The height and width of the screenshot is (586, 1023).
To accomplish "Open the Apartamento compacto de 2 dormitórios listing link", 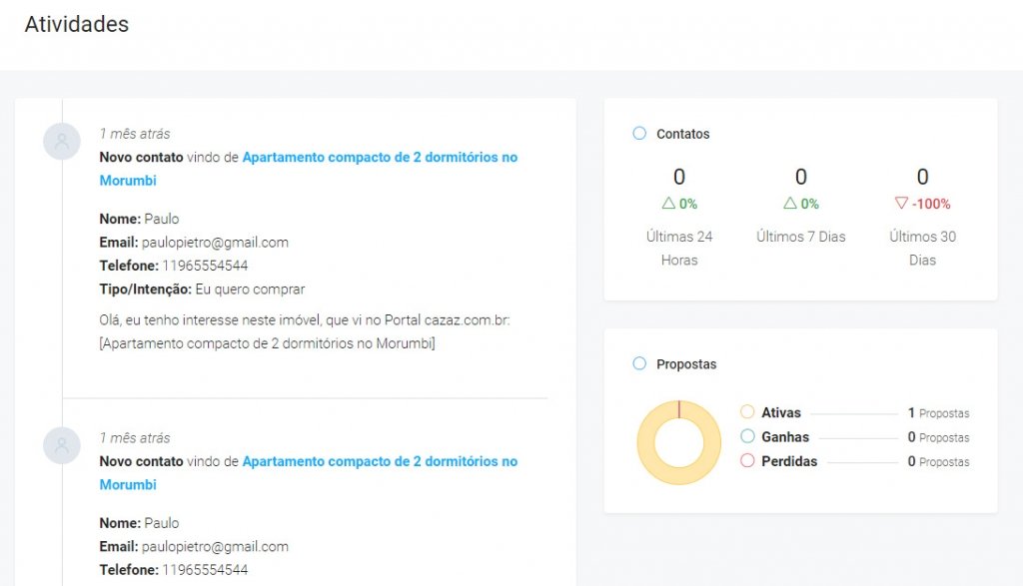I will point(380,157).
